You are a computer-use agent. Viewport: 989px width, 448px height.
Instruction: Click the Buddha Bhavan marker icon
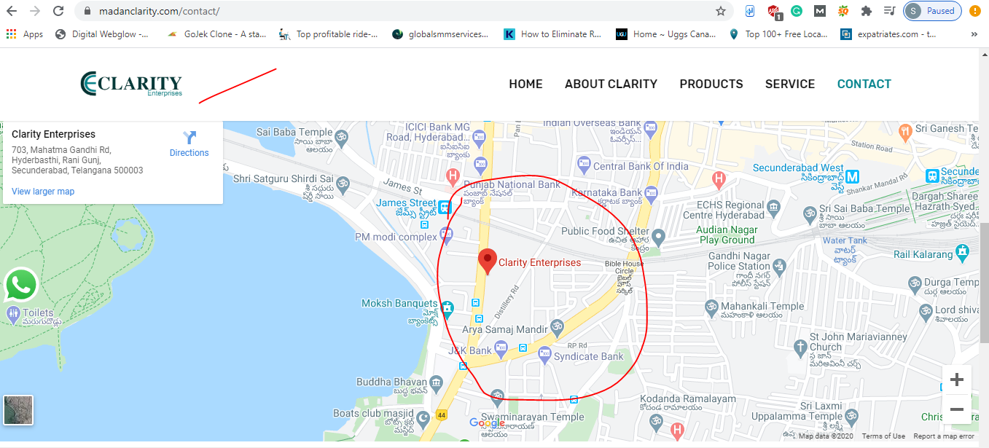tap(436, 382)
